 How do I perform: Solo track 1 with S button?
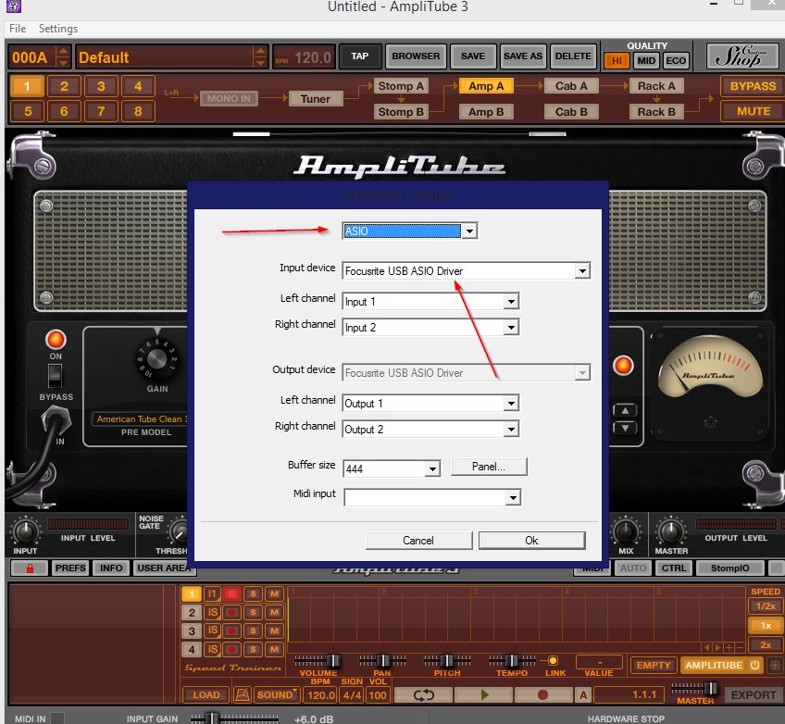coord(254,594)
